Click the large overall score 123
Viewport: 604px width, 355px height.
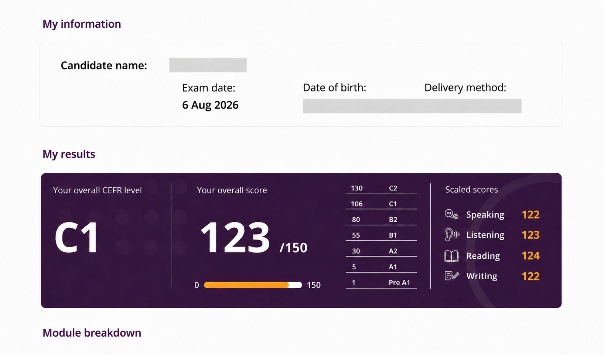tap(235, 238)
